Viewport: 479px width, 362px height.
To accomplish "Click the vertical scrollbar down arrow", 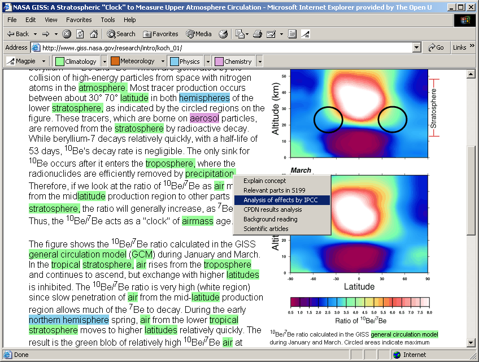I will coord(471,343).
